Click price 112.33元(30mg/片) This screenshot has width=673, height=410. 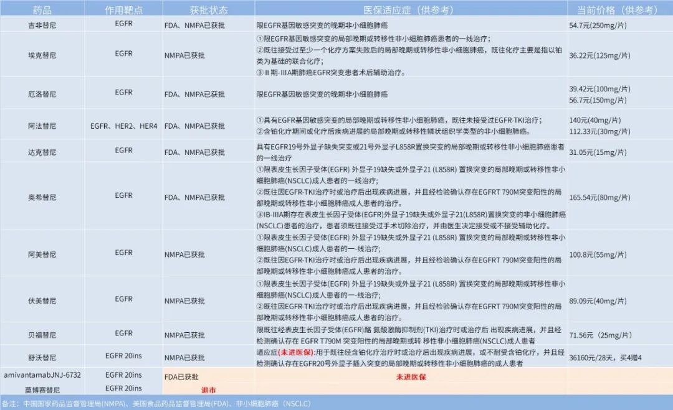pyautogui.click(x=599, y=131)
